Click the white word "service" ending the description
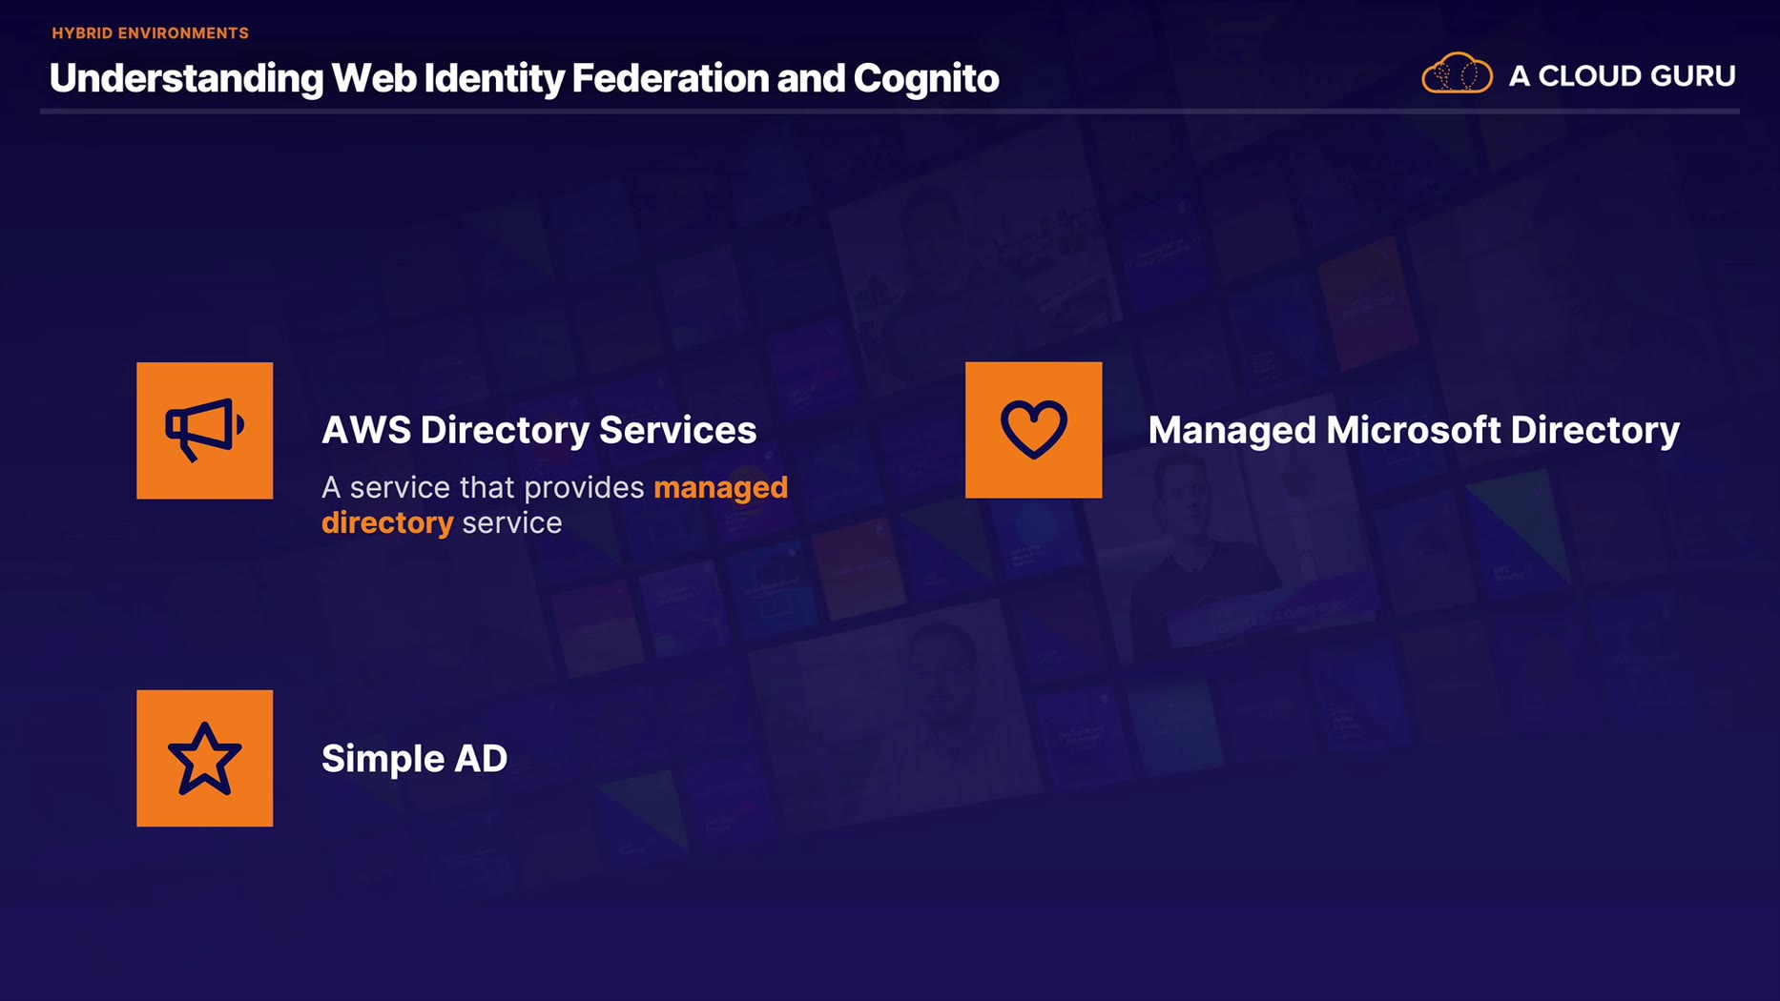The height and width of the screenshot is (1001, 1780). (512, 522)
